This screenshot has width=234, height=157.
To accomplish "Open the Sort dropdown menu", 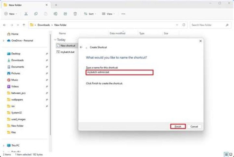I will [90, 14].
